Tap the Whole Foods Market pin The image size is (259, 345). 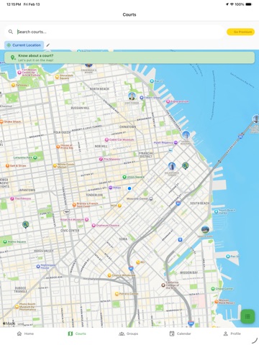55,165
